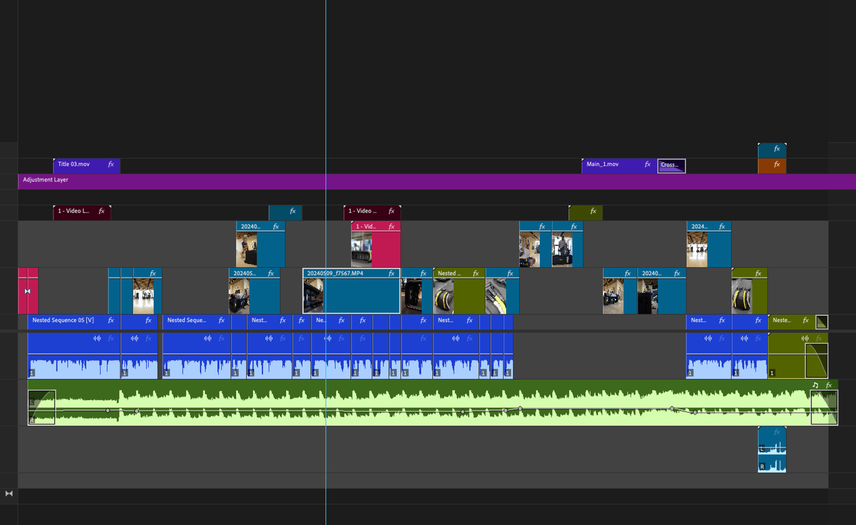Select the 1 - Video L... clip

(82, 213)
